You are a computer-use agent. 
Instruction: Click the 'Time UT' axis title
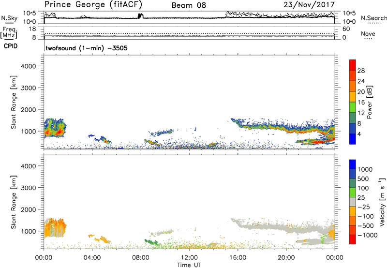(189, 265)
